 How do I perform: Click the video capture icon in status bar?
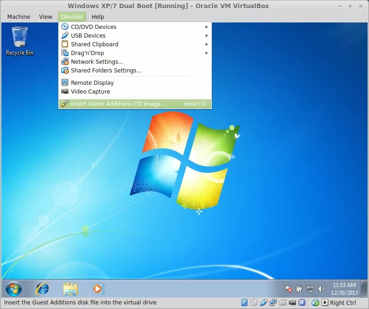pyautogui.click(x=291, y=303)
